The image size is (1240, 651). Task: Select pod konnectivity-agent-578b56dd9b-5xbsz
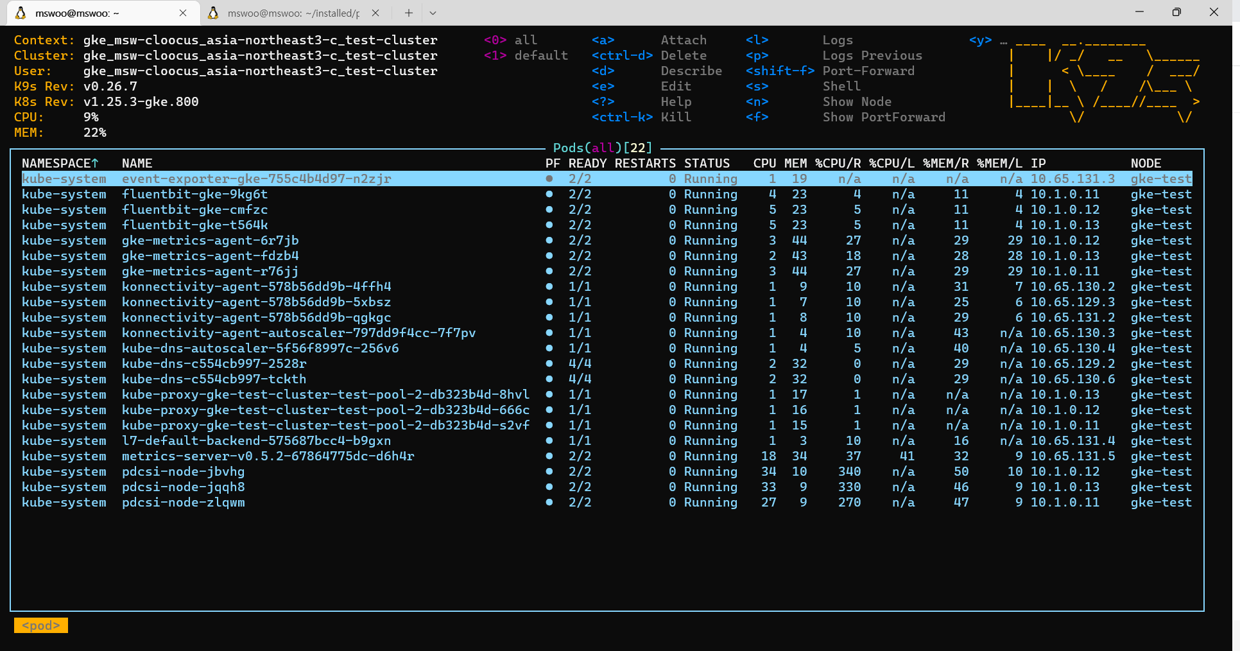click(x=607, y=302)
